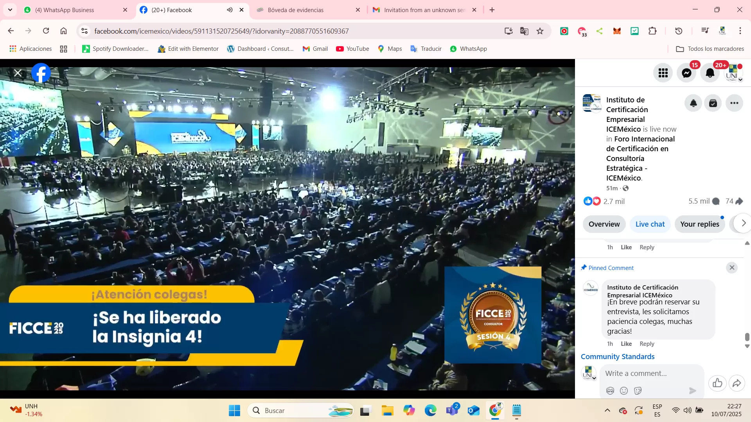Toggle live video notifications bell on post
Screen dimensions: 751x422
[x=693, y=103]
